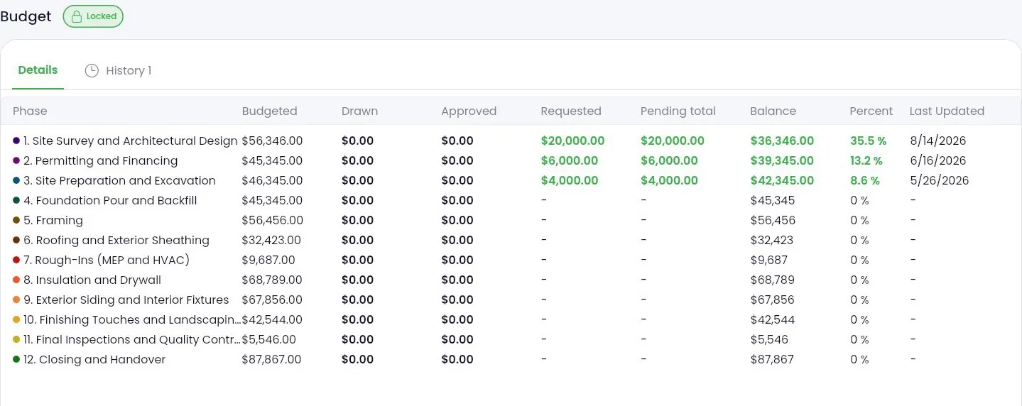The height and width of the screenshot is (406, 1022).
Task: Click the 35.5 % percent value
Action: [868, 141]
